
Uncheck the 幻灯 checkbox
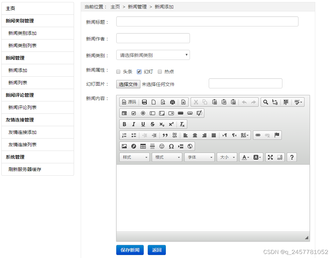(x=139, y=72)
